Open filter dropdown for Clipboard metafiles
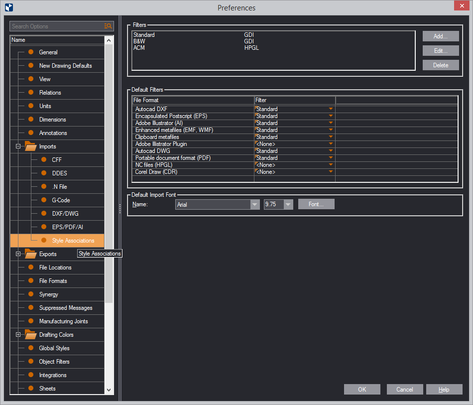The image size is (473, 405). pyautogui.click(x=331, y=136)
